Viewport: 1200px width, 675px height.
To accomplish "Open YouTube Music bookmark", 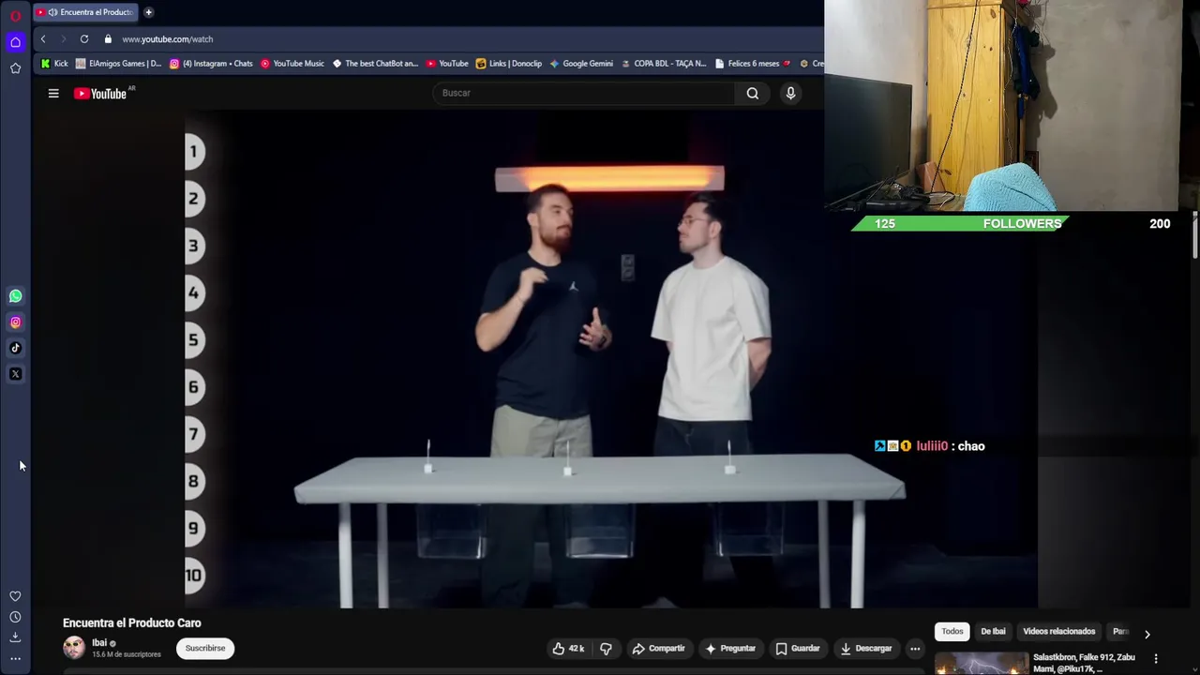I will [x=292, y=64].
